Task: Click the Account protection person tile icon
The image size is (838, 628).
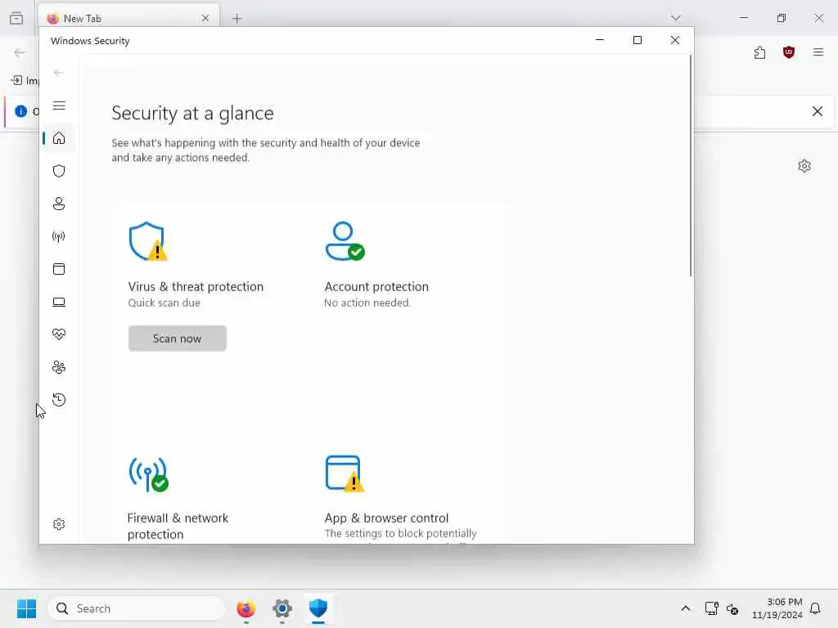Action: click(x=345, y=241)
